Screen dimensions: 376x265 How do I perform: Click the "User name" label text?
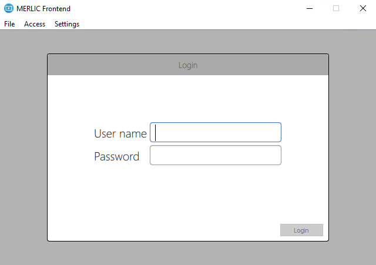tap(120, 133)
